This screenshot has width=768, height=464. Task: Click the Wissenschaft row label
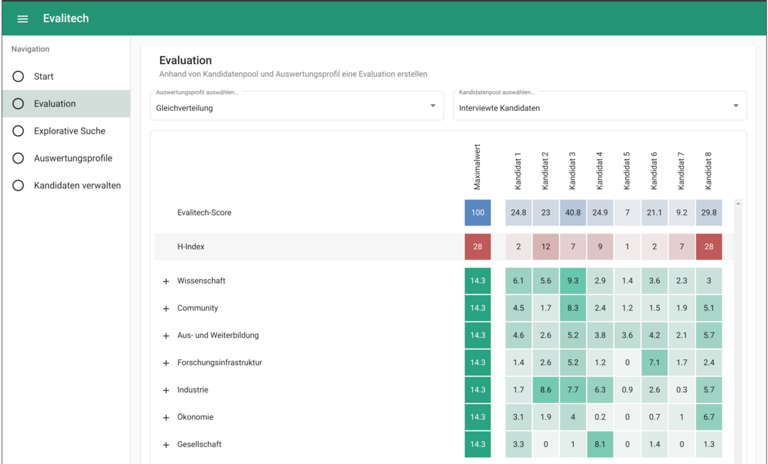tap(201, 281)
